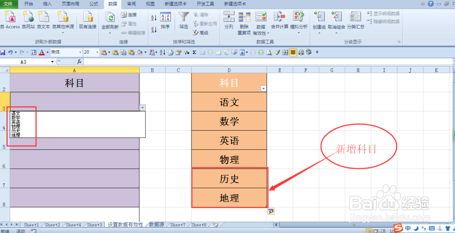Screen dimensions: 455x233
Task: Click Normal view button in status bar
Action: (x=369, y=231)
